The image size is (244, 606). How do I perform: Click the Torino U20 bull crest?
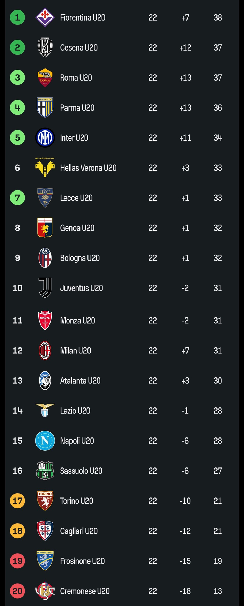tap(45, 501)
